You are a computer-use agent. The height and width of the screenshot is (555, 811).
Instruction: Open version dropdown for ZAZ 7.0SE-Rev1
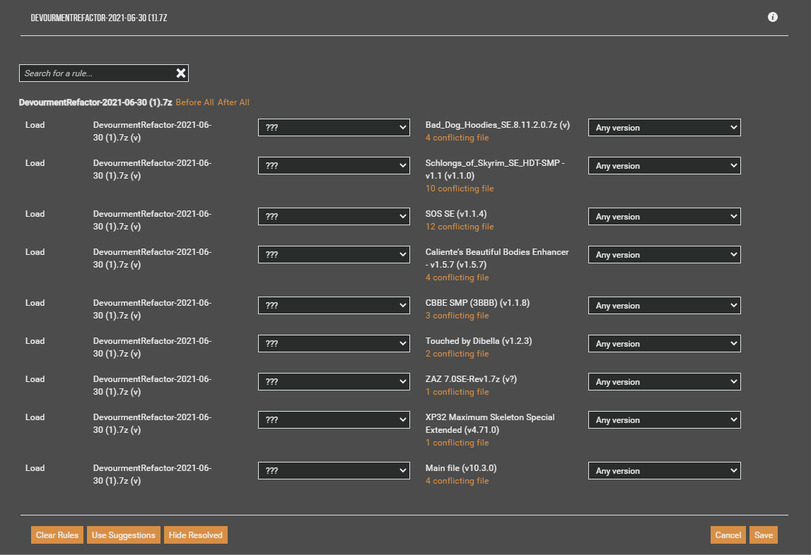[x=665, y=382]
